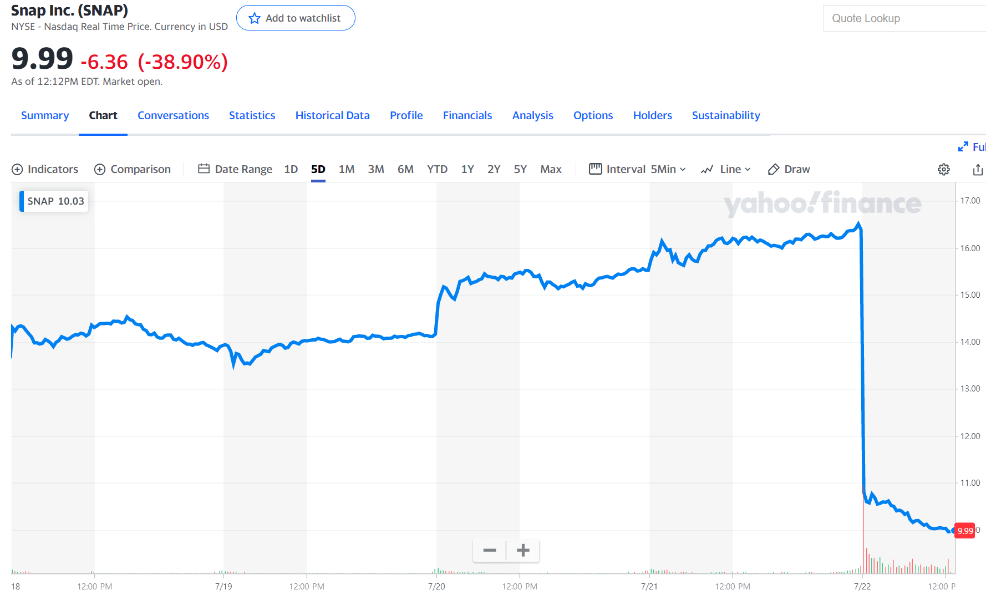Click the Date Range label
Screen dimensions: 986x595
click(x=243, y=169)
